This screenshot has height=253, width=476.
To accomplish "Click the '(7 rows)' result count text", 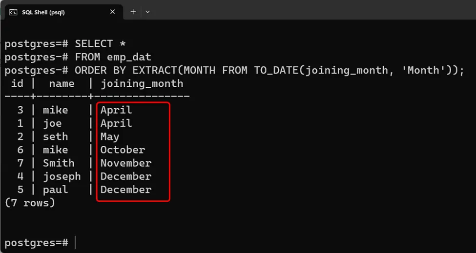I will [x=30, y=202].
